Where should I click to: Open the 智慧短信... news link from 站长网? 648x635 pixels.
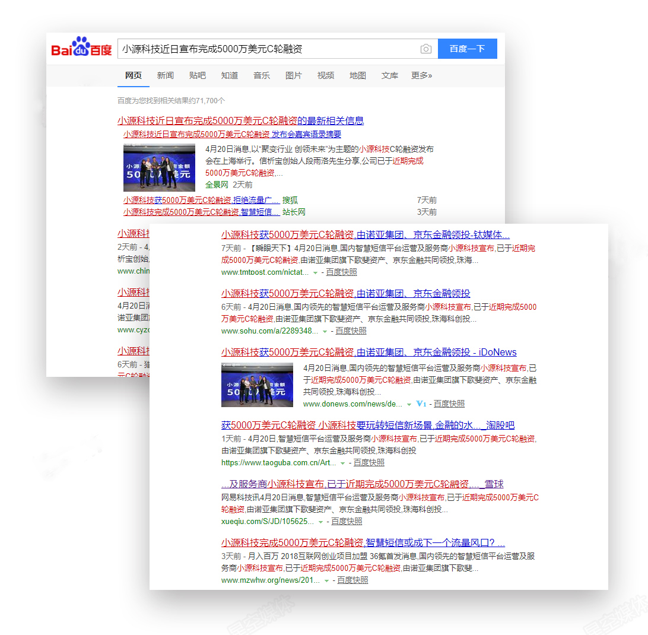click(x=201, y=212)
